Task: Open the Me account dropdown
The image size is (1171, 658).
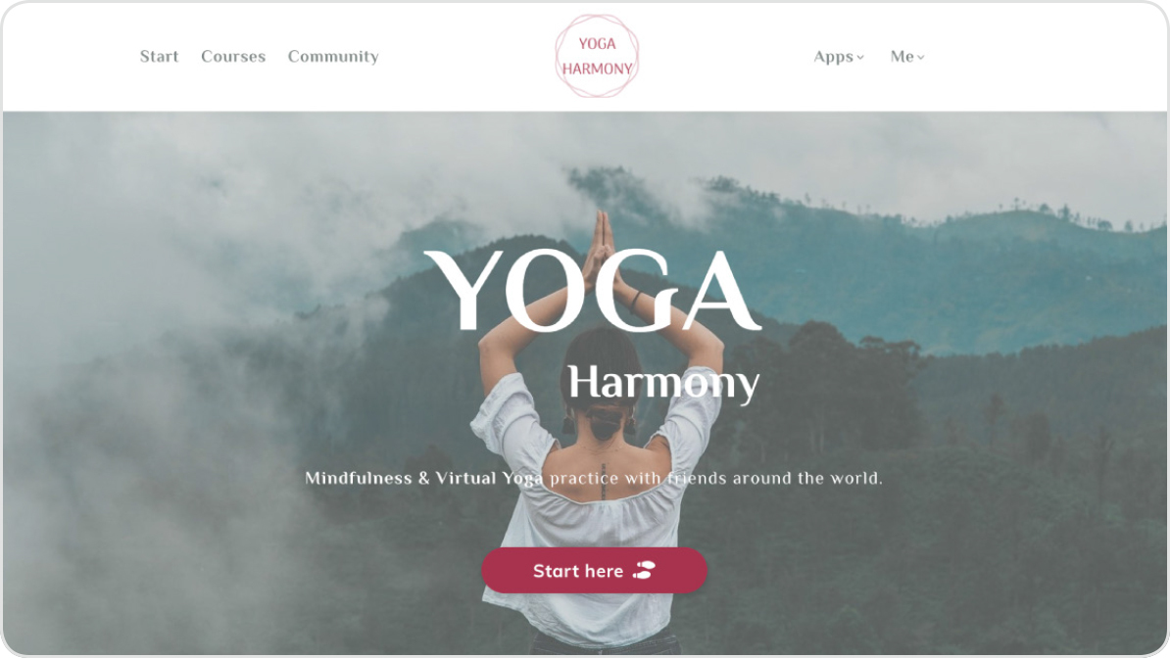Action: [x=907, y=57]
